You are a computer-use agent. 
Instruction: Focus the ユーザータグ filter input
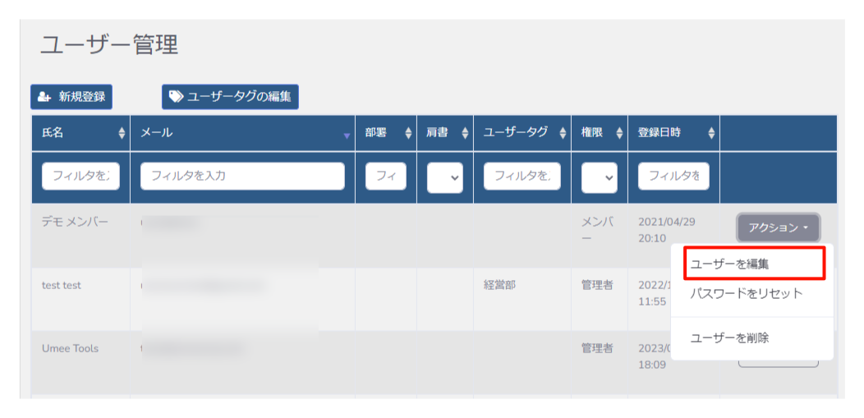tap(522, 176)
